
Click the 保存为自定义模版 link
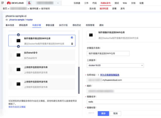[17, 107]
